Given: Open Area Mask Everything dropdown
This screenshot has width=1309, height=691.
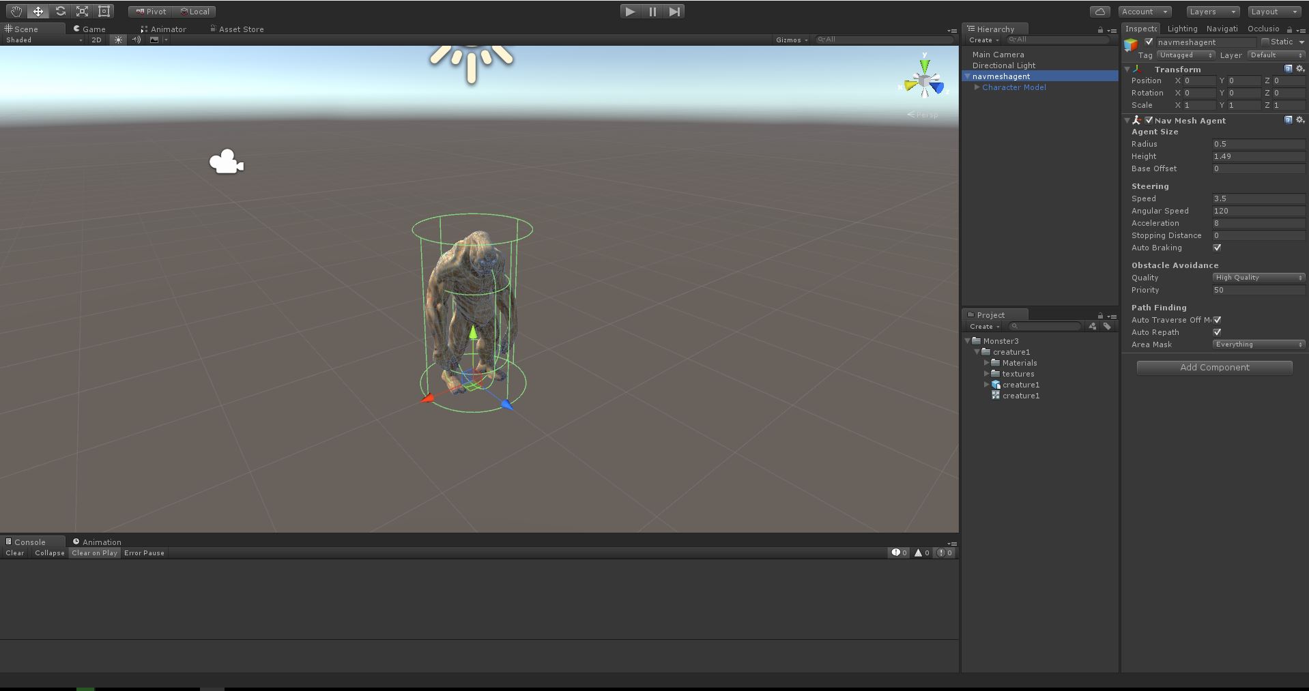Looking at the screenshot, I should [x=1258, y=344].
